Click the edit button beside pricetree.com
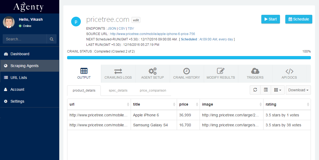 tap(136, 20)
